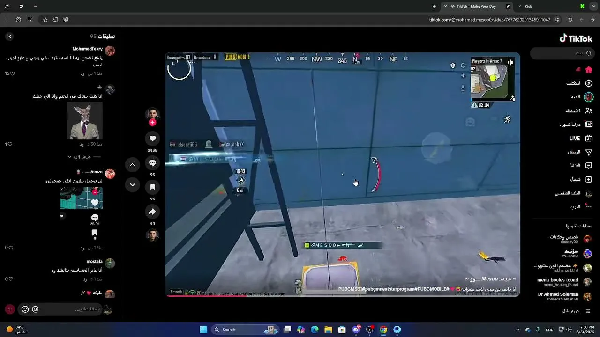Open 7amza's profile avatar

[x=110, y=174]
